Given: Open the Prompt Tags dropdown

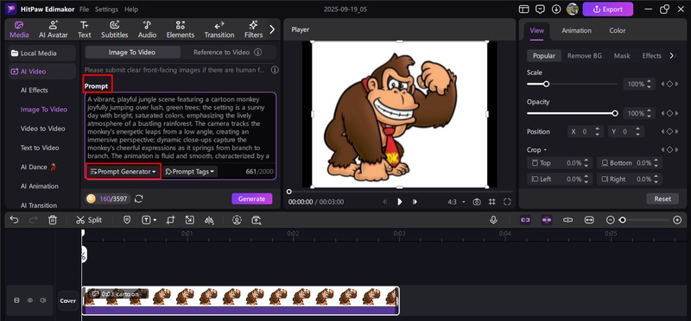Looking at the screenshot, I should pyautogui.click(x=190, y=172).
